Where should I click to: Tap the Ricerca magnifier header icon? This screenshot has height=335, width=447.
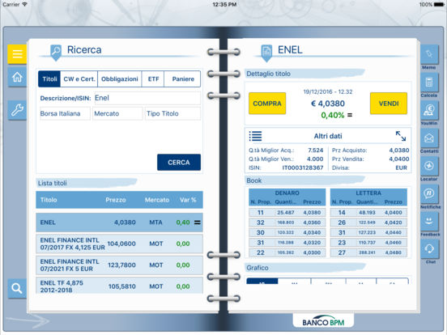point(56,52)
